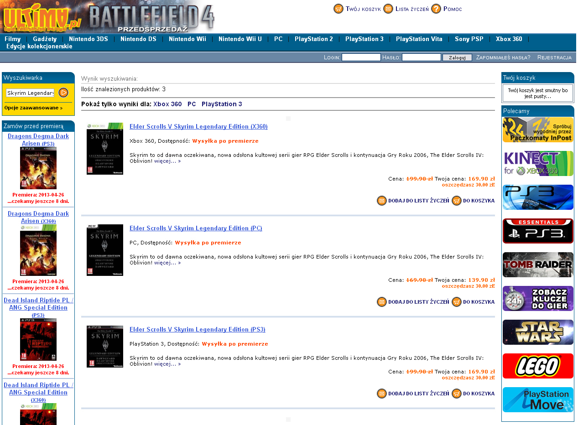
Task: Click cart icon for Skyrim X360
Action: (457, 201)
